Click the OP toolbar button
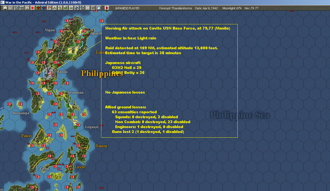Screen dimensions: 330x191 (88, 8)
